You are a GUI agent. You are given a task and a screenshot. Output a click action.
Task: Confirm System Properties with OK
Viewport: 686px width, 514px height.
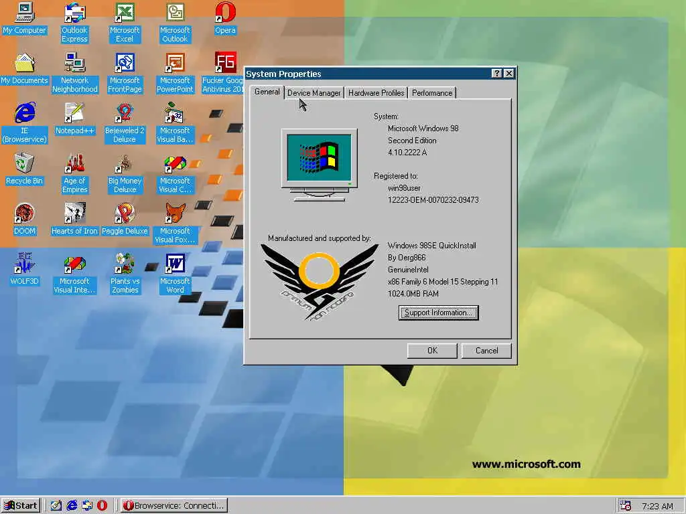tap(432, 351)
